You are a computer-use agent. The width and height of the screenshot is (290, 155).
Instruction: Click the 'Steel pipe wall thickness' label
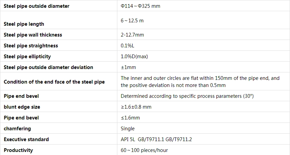(x=33, y=35)
